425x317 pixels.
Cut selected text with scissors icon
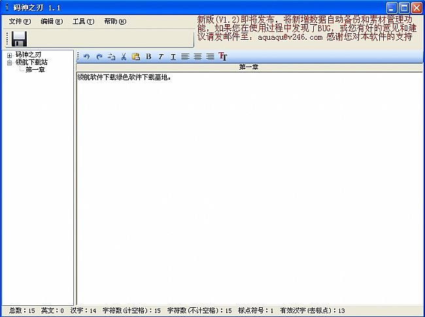(x=124, y=57)
